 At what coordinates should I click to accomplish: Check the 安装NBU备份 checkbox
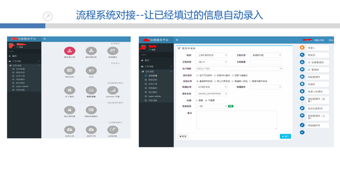point(215,75)
